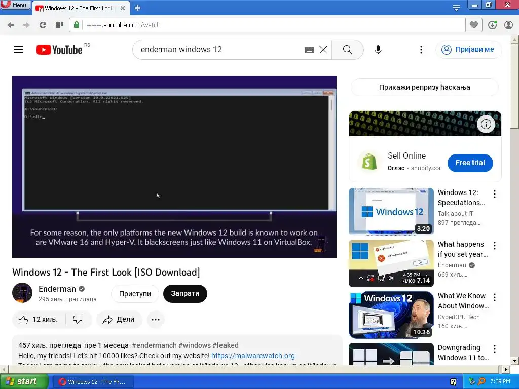The width and height of the screenshot is (519, 389).
Task: Open a new browser tab with plus
Action: [x=138, y=8]
